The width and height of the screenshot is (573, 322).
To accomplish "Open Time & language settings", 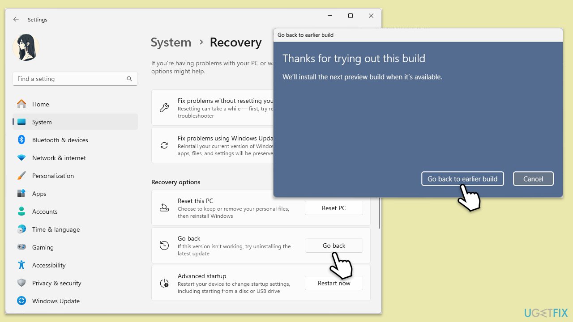I will (x=56, y=229).
